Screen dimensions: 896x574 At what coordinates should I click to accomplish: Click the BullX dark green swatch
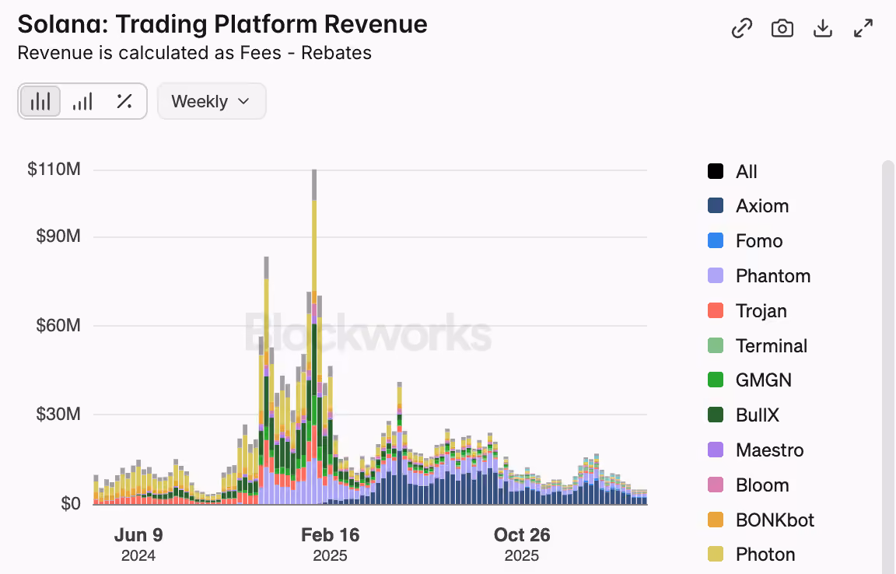point(716,415)
